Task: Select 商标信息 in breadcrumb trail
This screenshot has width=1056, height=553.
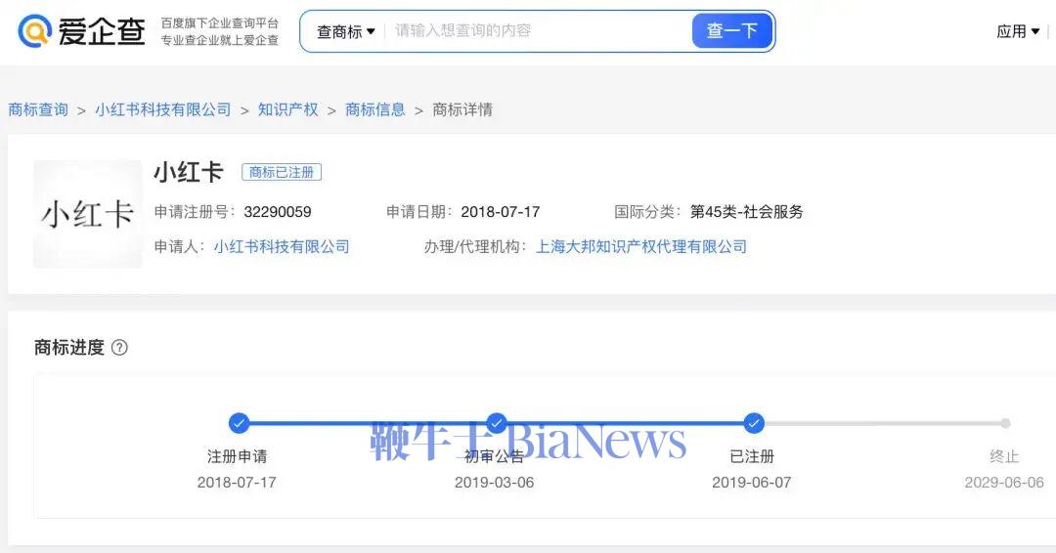Action: click(x=375, y=109)
